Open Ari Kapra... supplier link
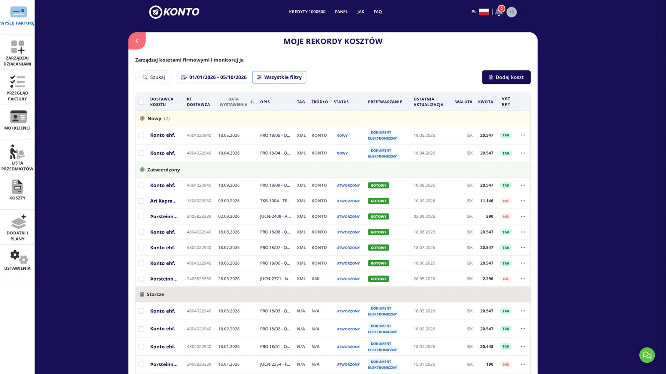 [163, 201]
